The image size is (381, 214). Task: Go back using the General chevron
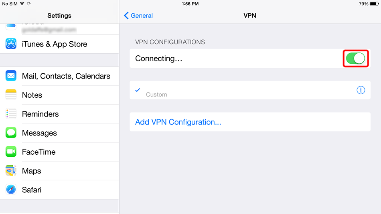pos(138,16)
